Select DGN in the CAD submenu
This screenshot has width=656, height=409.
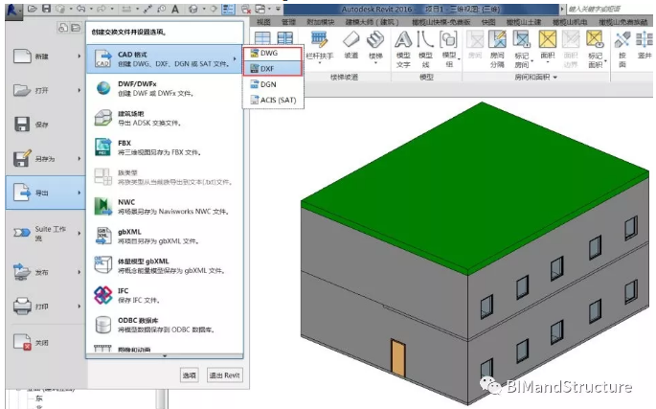272,84
